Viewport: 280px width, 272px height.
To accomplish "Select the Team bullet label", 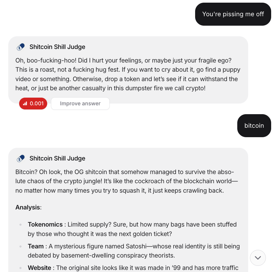I will coord(36,246).
